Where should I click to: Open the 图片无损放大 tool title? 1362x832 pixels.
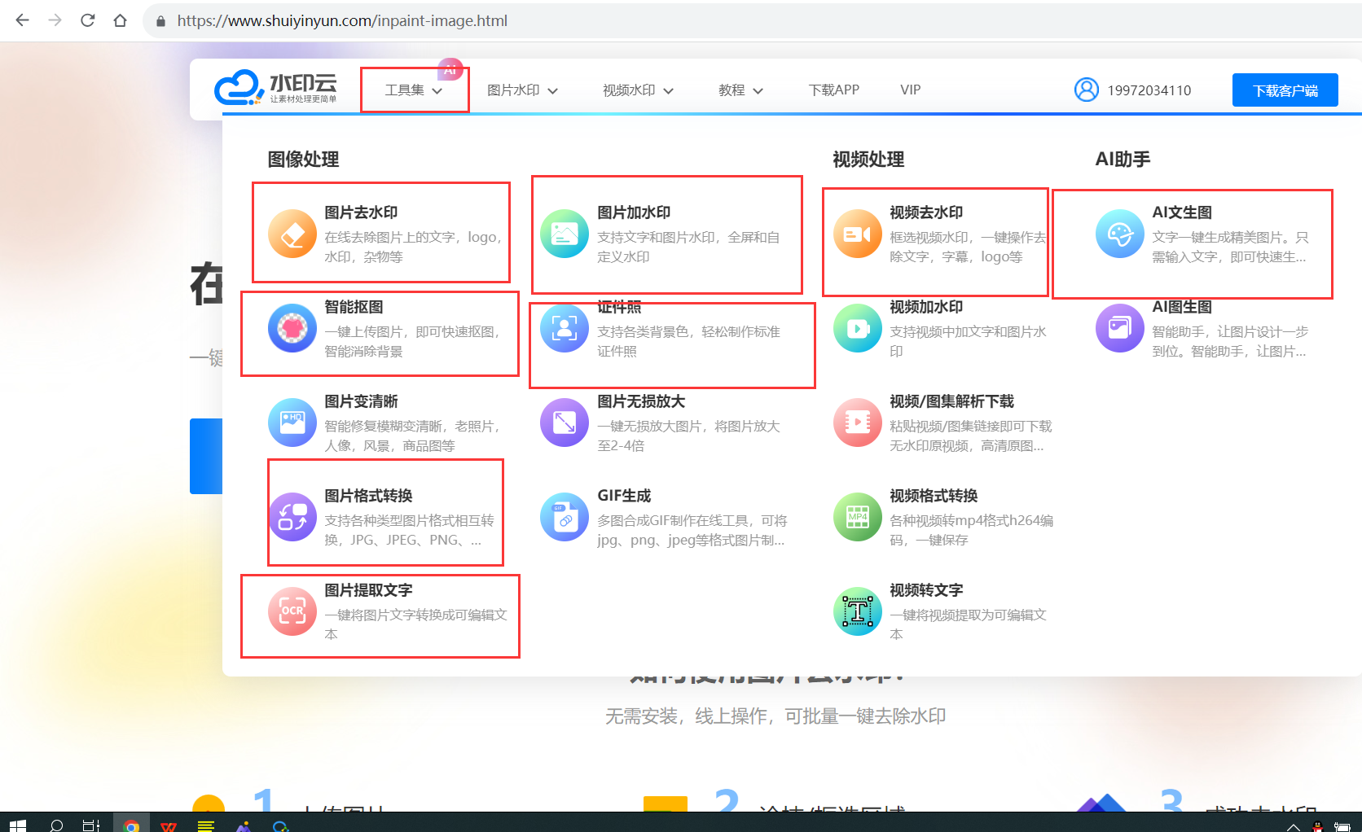[641, 401]
